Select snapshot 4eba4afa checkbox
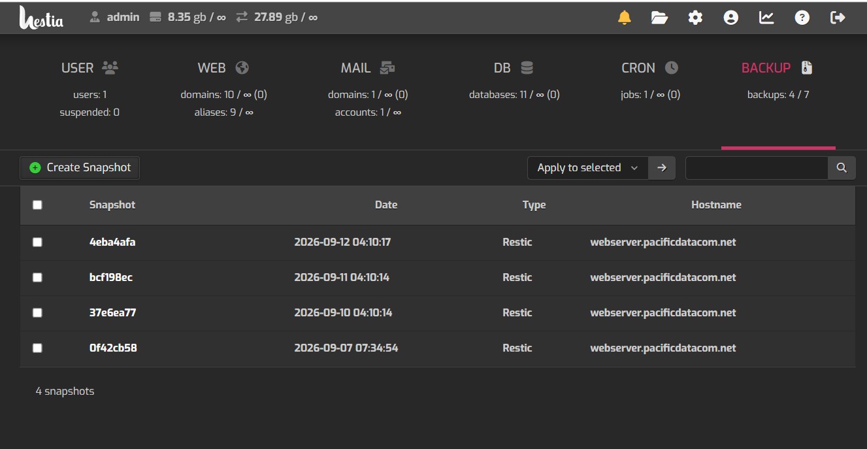The height and width of the screenshot is (449, 867). (x=37, y=242)
